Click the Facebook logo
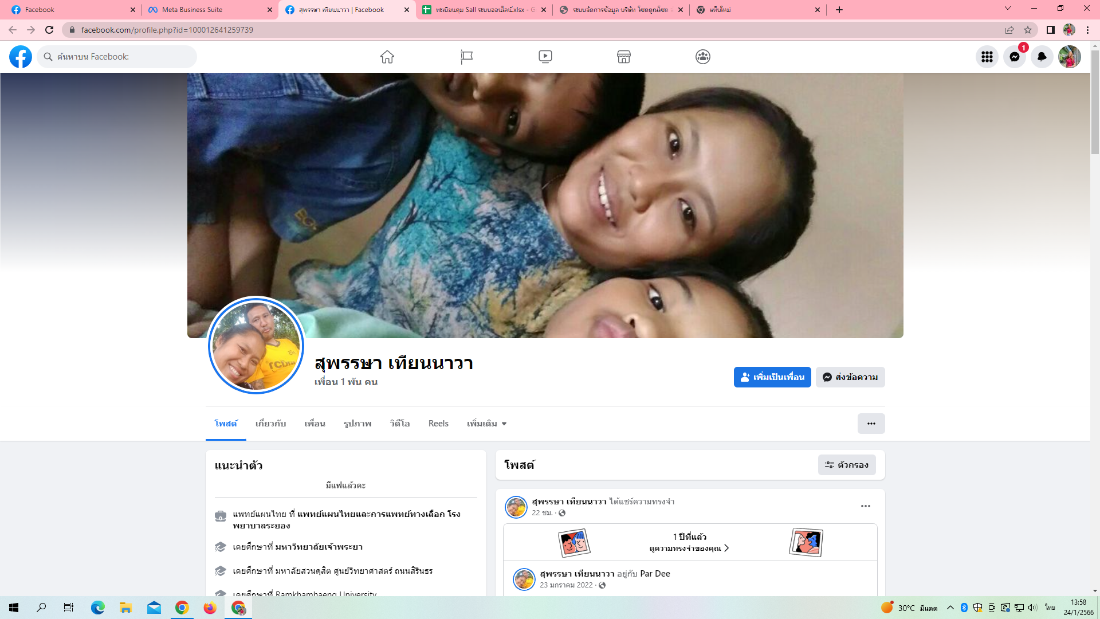1100x619 pixels. 21,57
